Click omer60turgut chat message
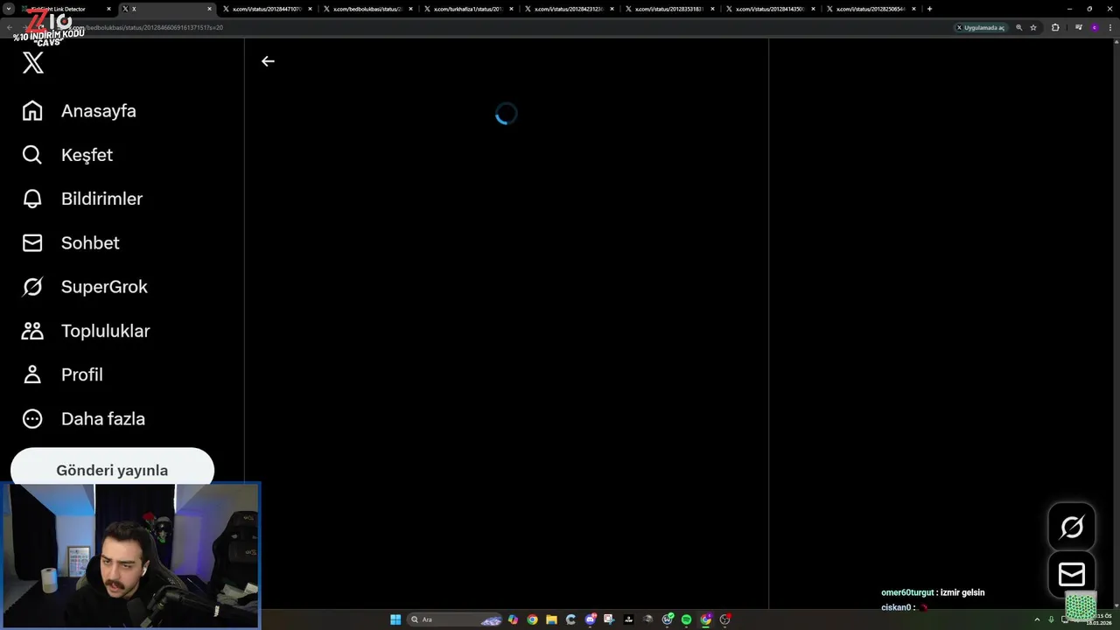 click(x=933, y=592)
